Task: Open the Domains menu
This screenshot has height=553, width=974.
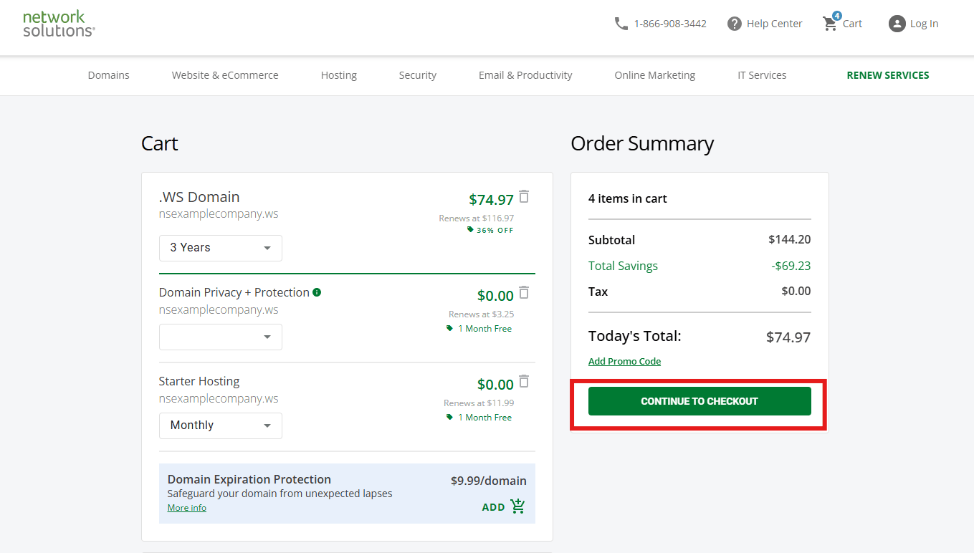Action: pos(108,75)
